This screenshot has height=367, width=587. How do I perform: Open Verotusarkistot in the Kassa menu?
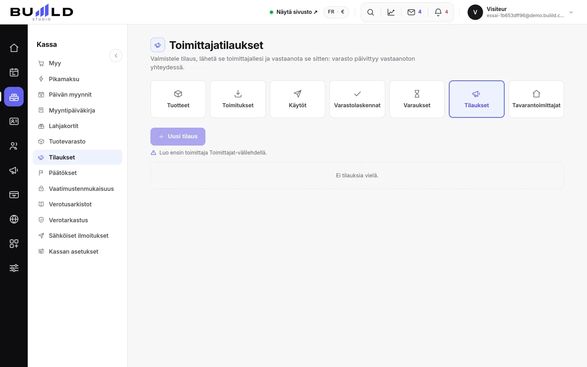pyautogui.click(x=77, y=204)
